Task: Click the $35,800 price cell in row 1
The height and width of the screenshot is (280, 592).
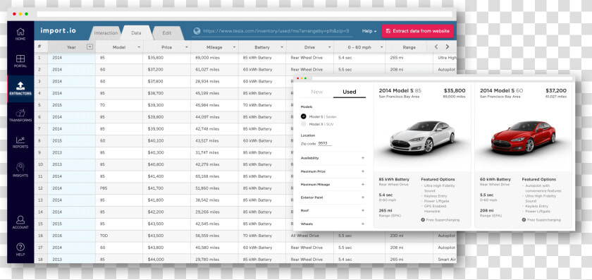Action: pos(167,58)
